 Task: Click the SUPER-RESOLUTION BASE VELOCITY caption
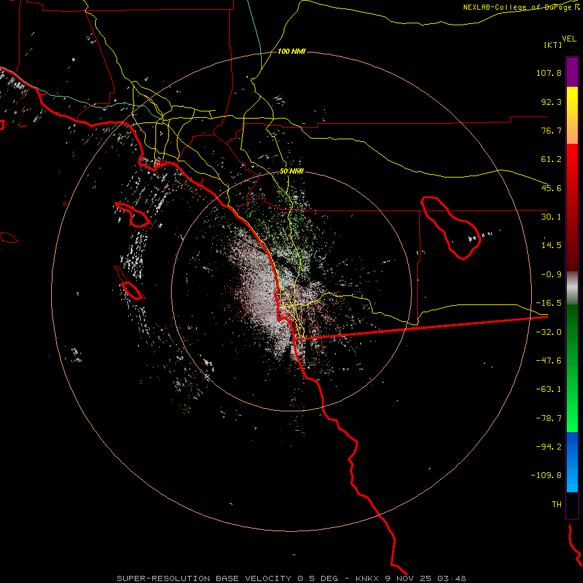coord(204,578)
